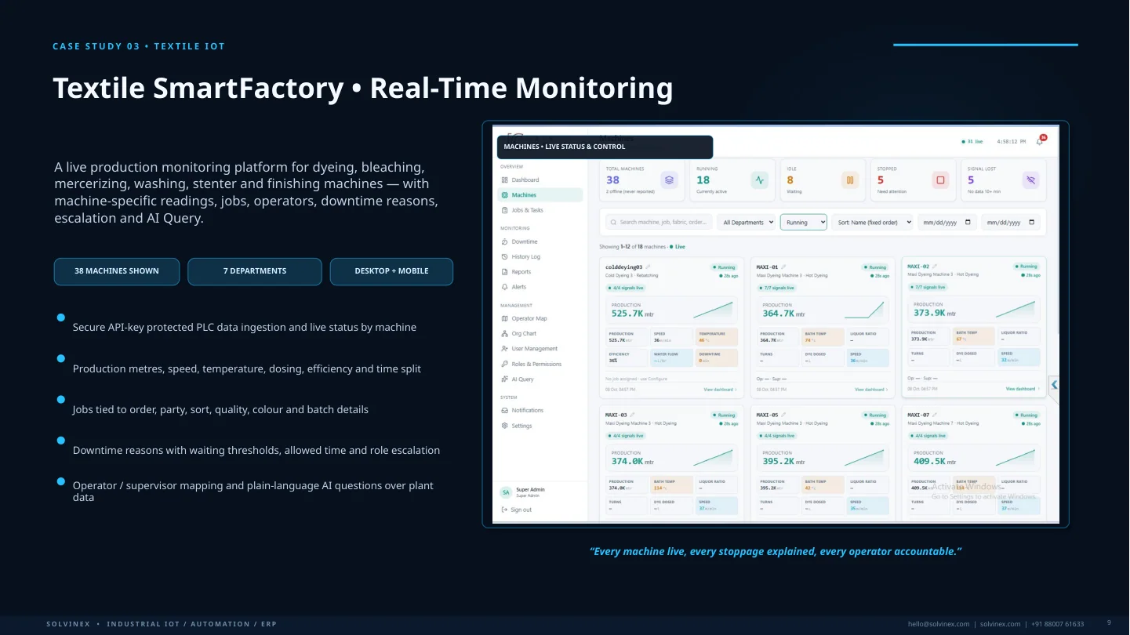Click the side panel collapse arrow handle

(x=1054, y=385)
